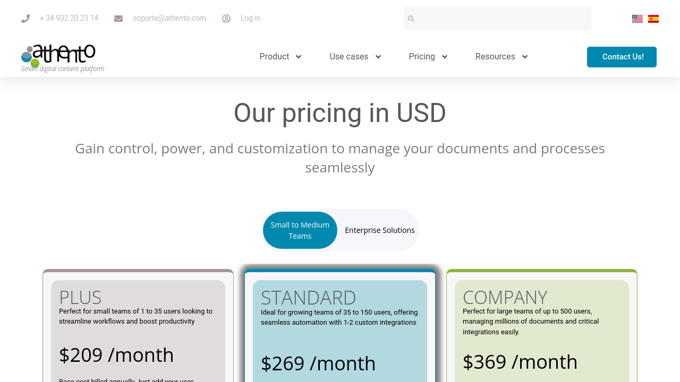Open the Log in link
This screenshot has height=382, width=680.
(250, 18)
